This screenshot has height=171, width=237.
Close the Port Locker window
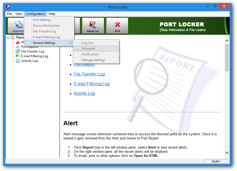(224, 6)
